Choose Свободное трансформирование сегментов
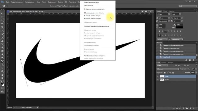Image resolution: width=198 pixels, height=111 pixels. [x=97, y=26]
